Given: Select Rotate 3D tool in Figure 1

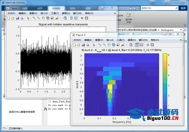Looking at the screenshot, I should click(48, 18).
